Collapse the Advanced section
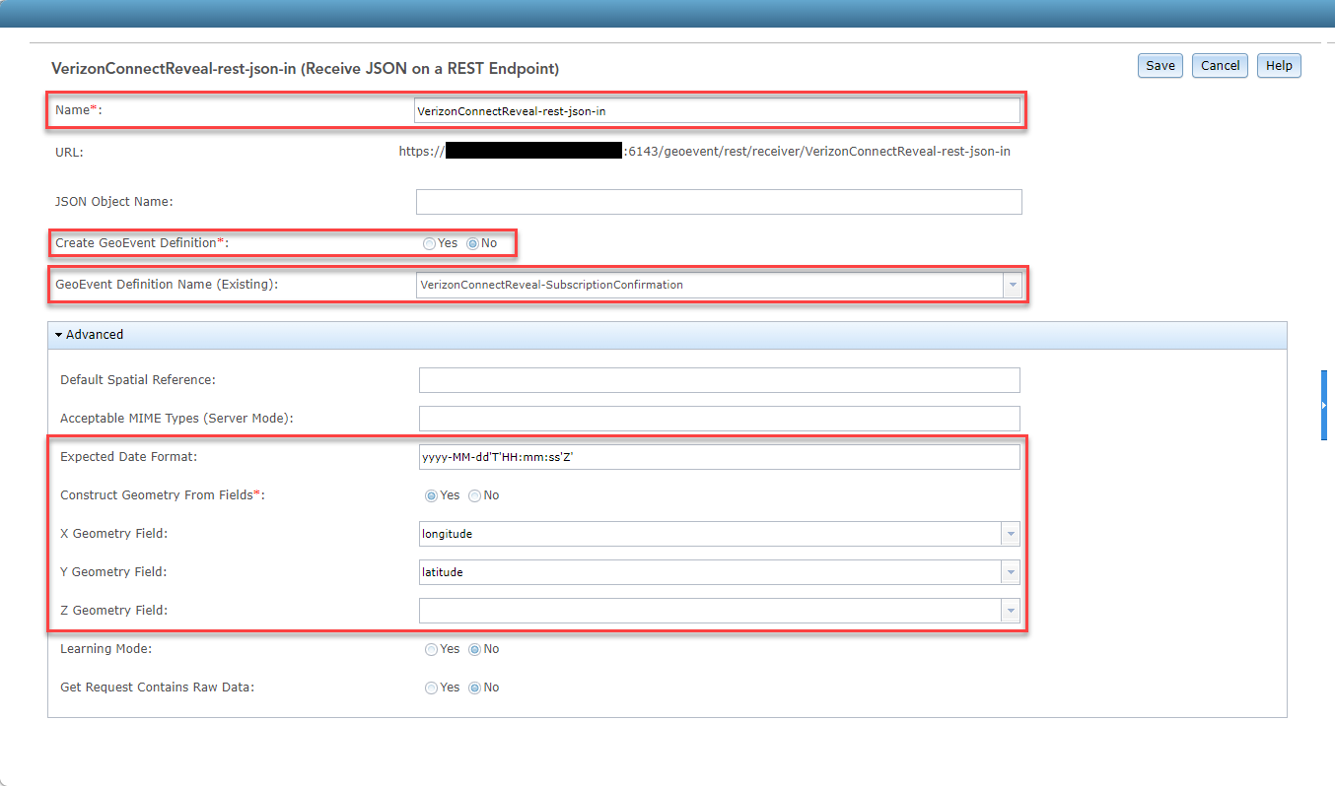The image size is (1335, 786). 59,334
